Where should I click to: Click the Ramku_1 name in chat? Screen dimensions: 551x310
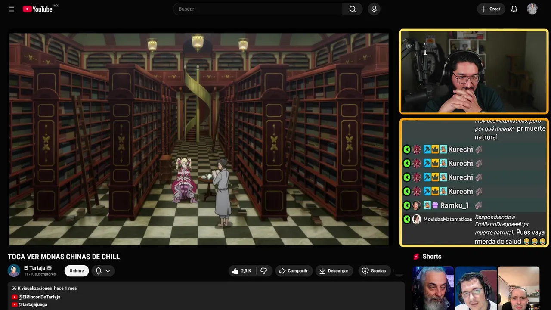(454, 205)
